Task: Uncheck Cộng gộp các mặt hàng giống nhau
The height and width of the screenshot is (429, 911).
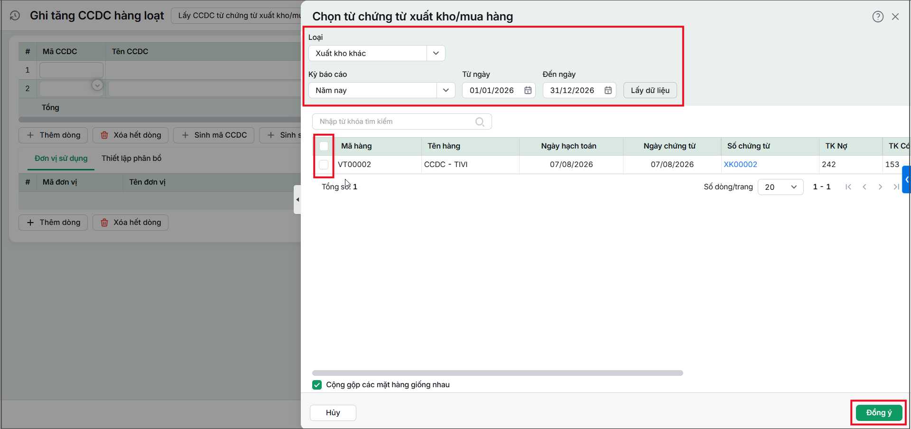Action: pos(317,385)
